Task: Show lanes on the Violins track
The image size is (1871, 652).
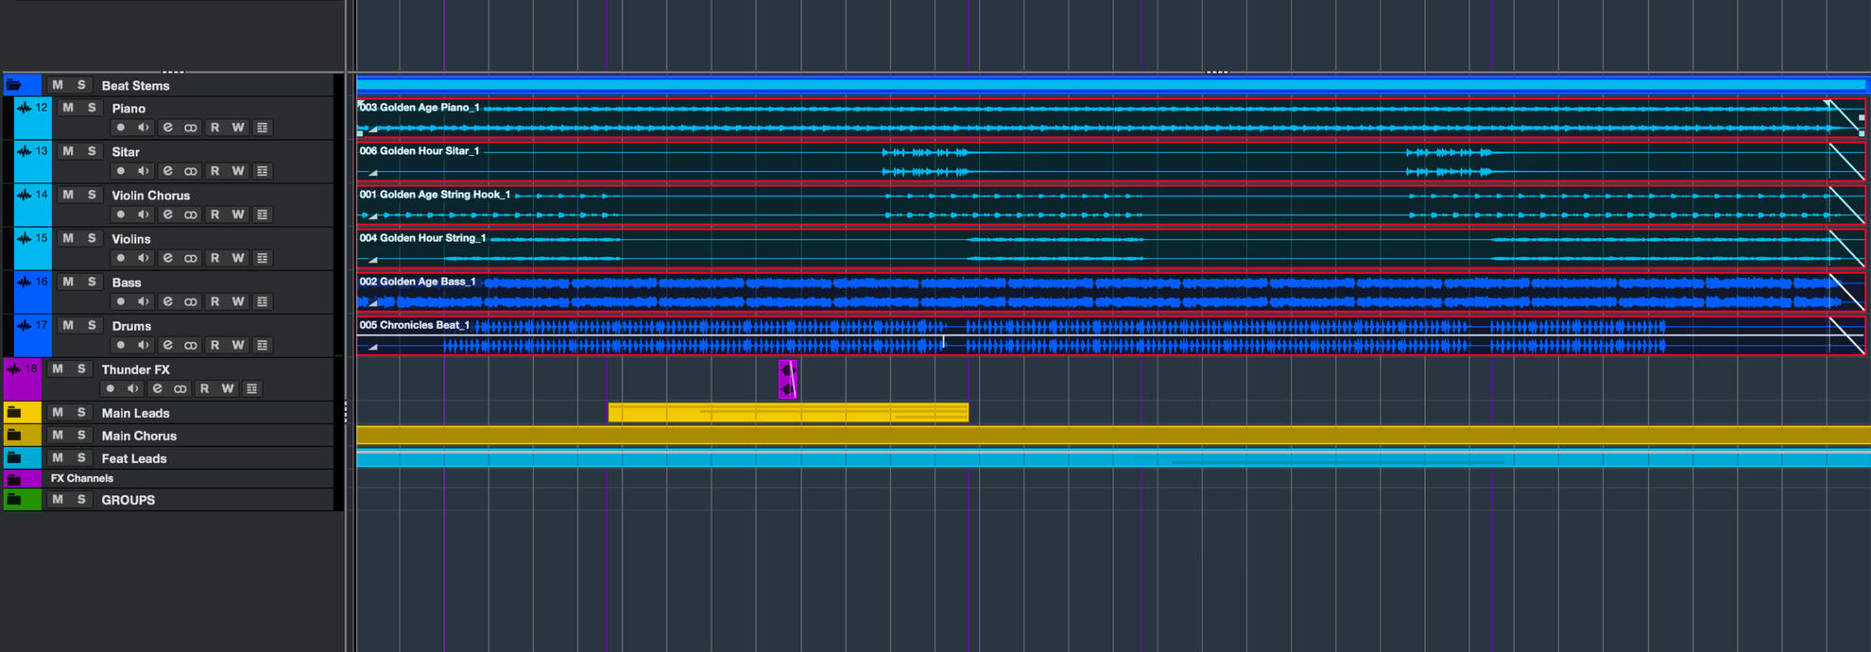Action: click(263, 258)
